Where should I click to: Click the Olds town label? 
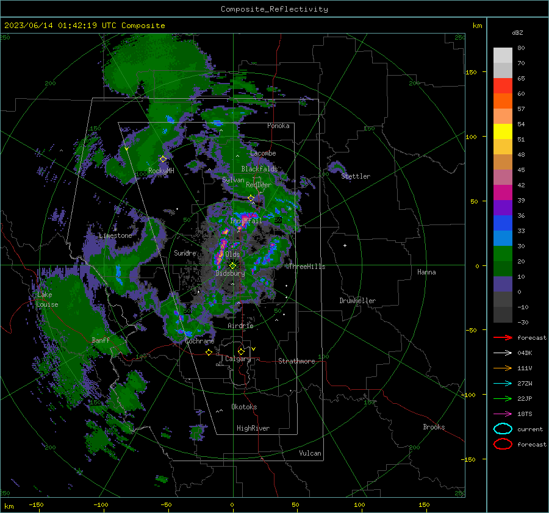pos(232,254)
